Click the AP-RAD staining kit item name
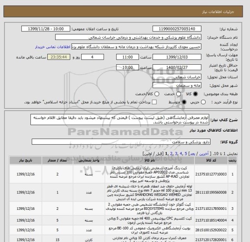The height and width of the screenshot is (242, 250). (x=150, y=174)
